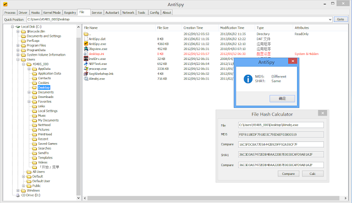Click the $Recycle.Bin folder icon
The height and width of the screenshot is (203, 352).
[23, 31]
